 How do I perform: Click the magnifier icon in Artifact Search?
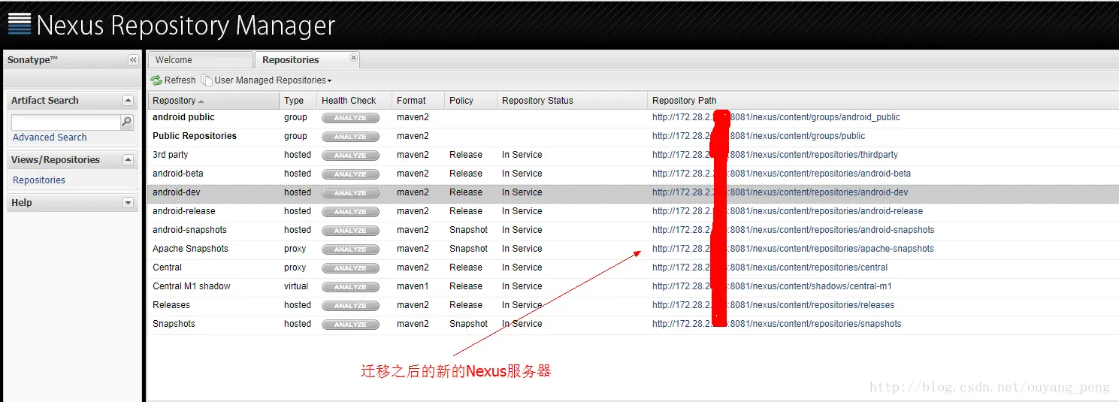[126, 122]
